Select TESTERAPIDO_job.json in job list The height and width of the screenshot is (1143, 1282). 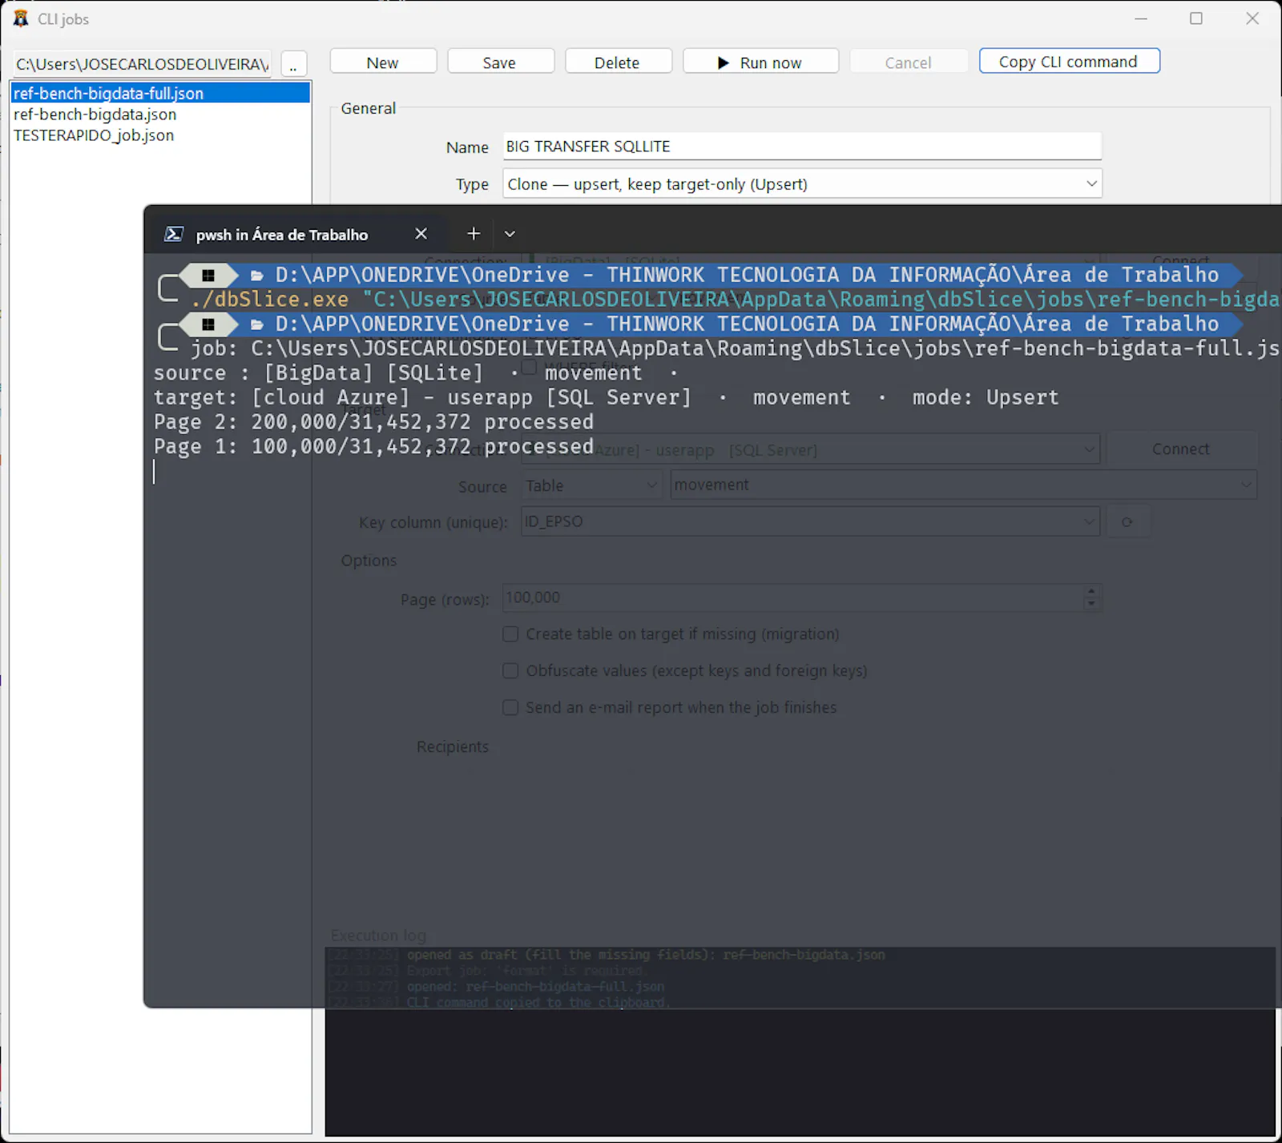click(x=160, y=135)
